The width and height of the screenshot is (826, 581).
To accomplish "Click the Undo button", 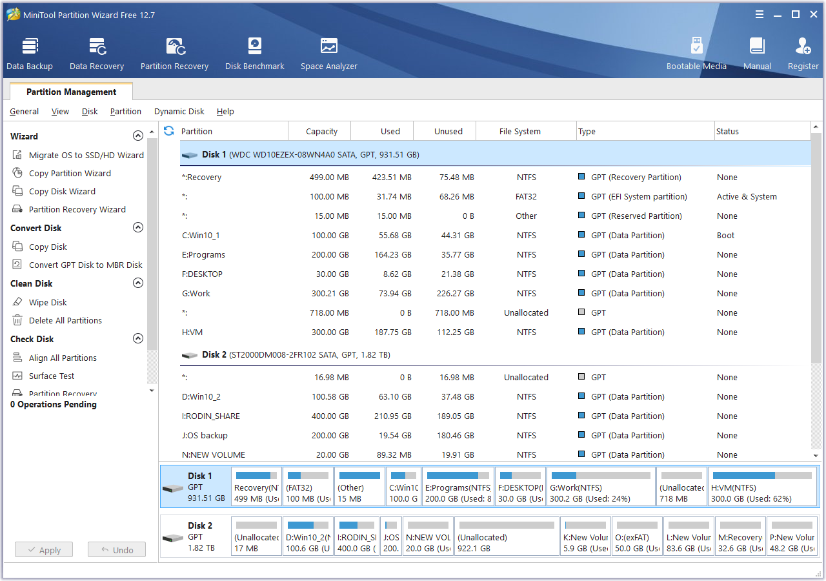I will (117, 550).
